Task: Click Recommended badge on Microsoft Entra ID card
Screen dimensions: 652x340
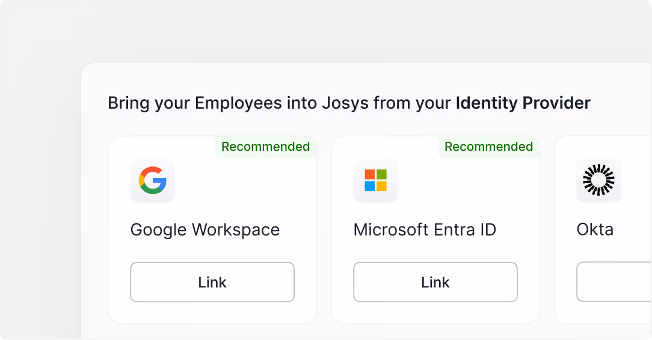Action: point(488,147)
